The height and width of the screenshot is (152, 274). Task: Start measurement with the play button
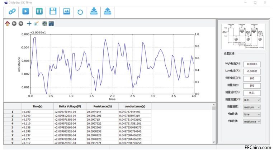[25, 11]
